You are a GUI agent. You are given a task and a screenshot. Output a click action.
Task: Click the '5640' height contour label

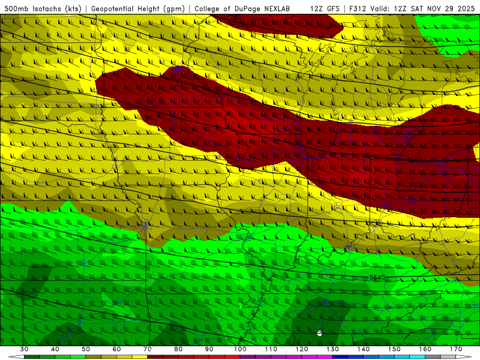tap(377, 277)
